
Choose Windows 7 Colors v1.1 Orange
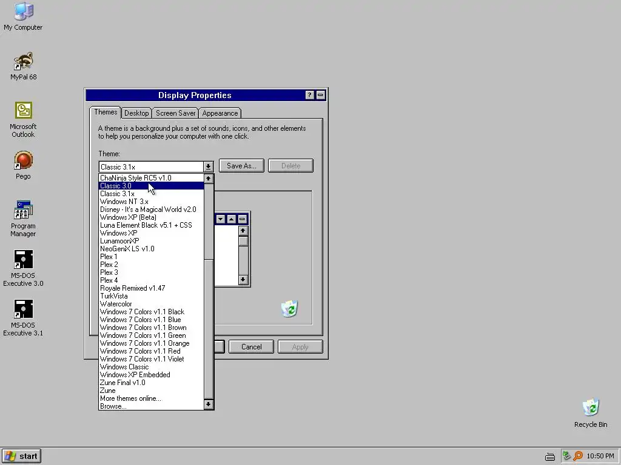[x=151, y=343]
